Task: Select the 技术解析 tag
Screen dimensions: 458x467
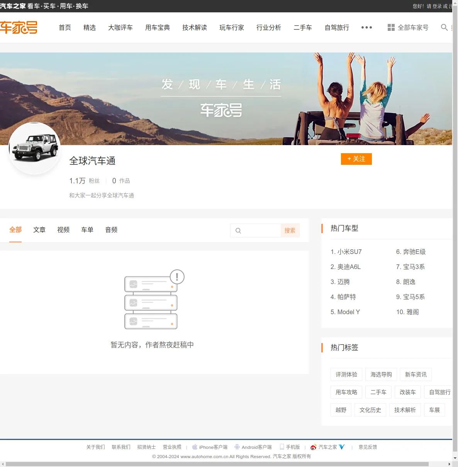Action: pyautogui.click(x=405, y=410)
